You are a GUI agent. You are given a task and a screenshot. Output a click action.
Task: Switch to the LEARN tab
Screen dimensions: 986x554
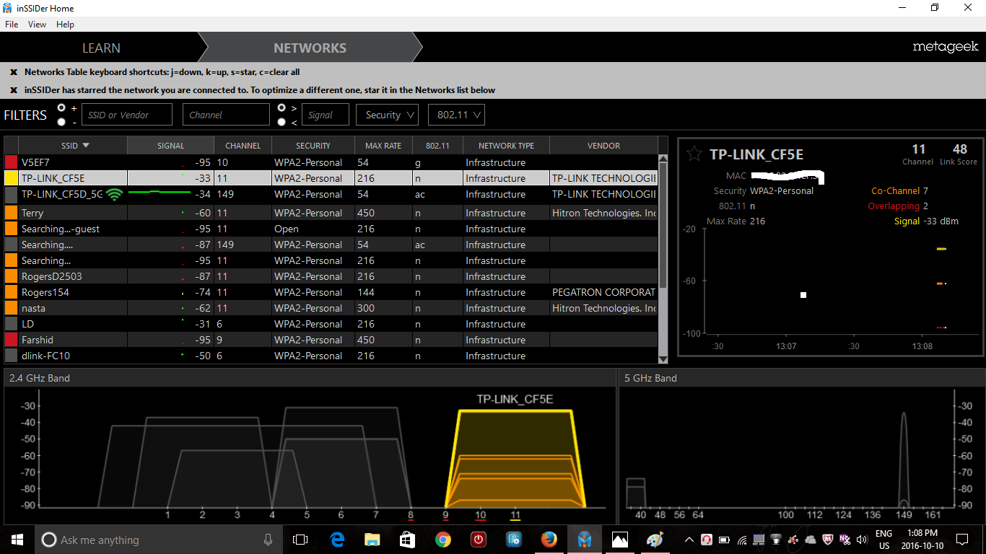point(101,48)
